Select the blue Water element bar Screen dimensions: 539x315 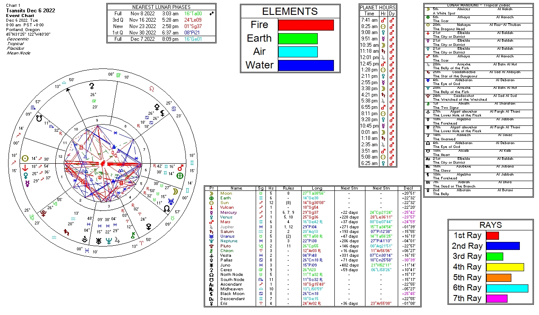tap(306, 65)
